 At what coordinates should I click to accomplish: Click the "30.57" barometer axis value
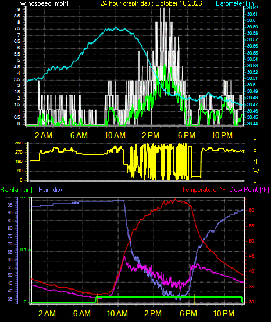tap(252, 39)
